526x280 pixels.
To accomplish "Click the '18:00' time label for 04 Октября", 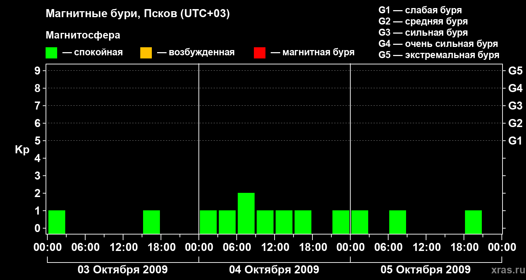I will 312,247.
